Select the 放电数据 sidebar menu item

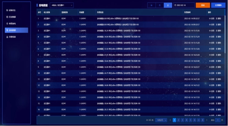pyautogui.click(x=17, y=30)
